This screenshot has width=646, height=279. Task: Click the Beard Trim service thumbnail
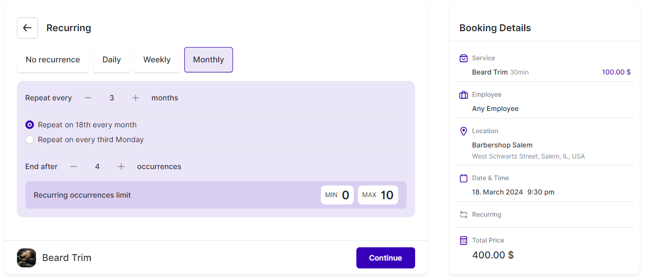[x=26, y=258]
